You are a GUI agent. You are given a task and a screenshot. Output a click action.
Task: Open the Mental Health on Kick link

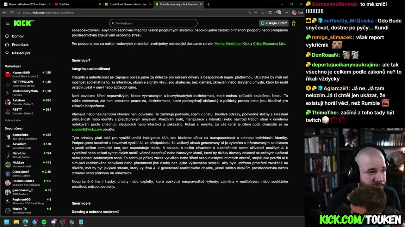232,44
